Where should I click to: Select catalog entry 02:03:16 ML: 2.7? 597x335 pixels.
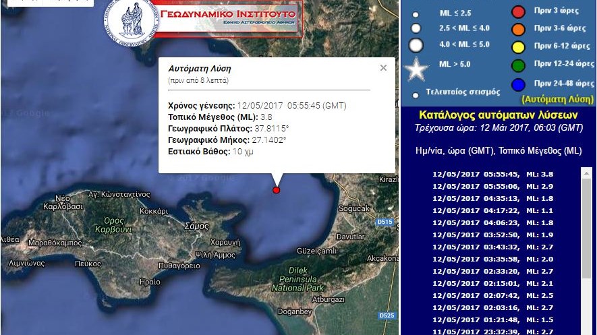[492, 308]
